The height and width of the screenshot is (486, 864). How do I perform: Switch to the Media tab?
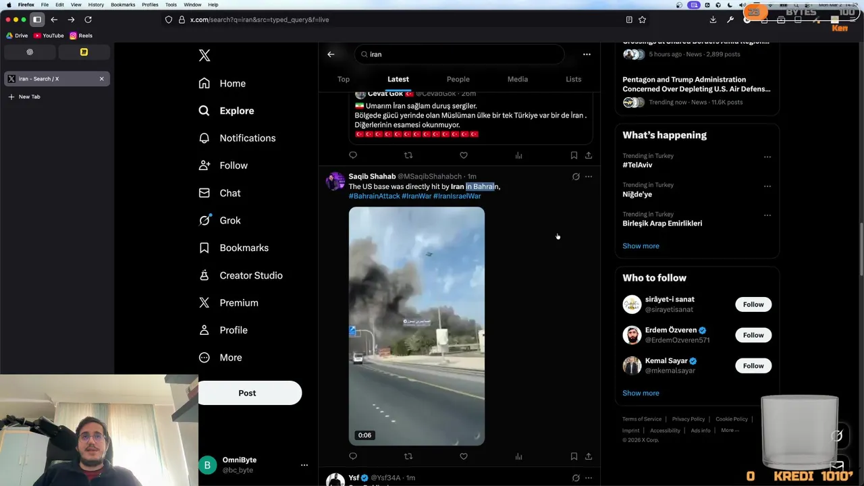[x=518, y=79]
